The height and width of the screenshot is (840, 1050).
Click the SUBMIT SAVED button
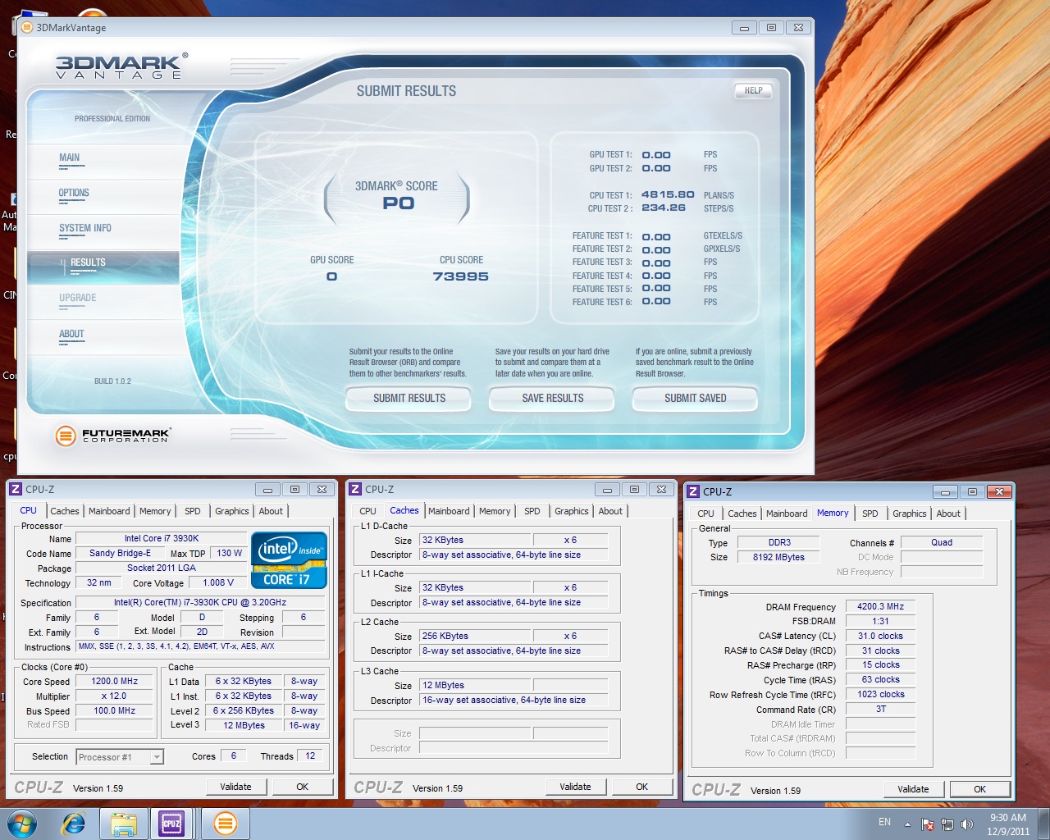pyautogui.click(x=696, y=399)
